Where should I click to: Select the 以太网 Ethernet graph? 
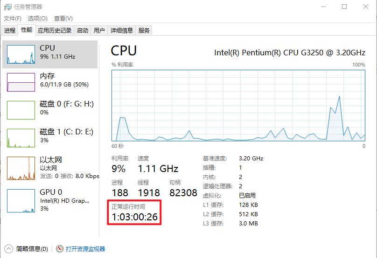coord(21,168)
